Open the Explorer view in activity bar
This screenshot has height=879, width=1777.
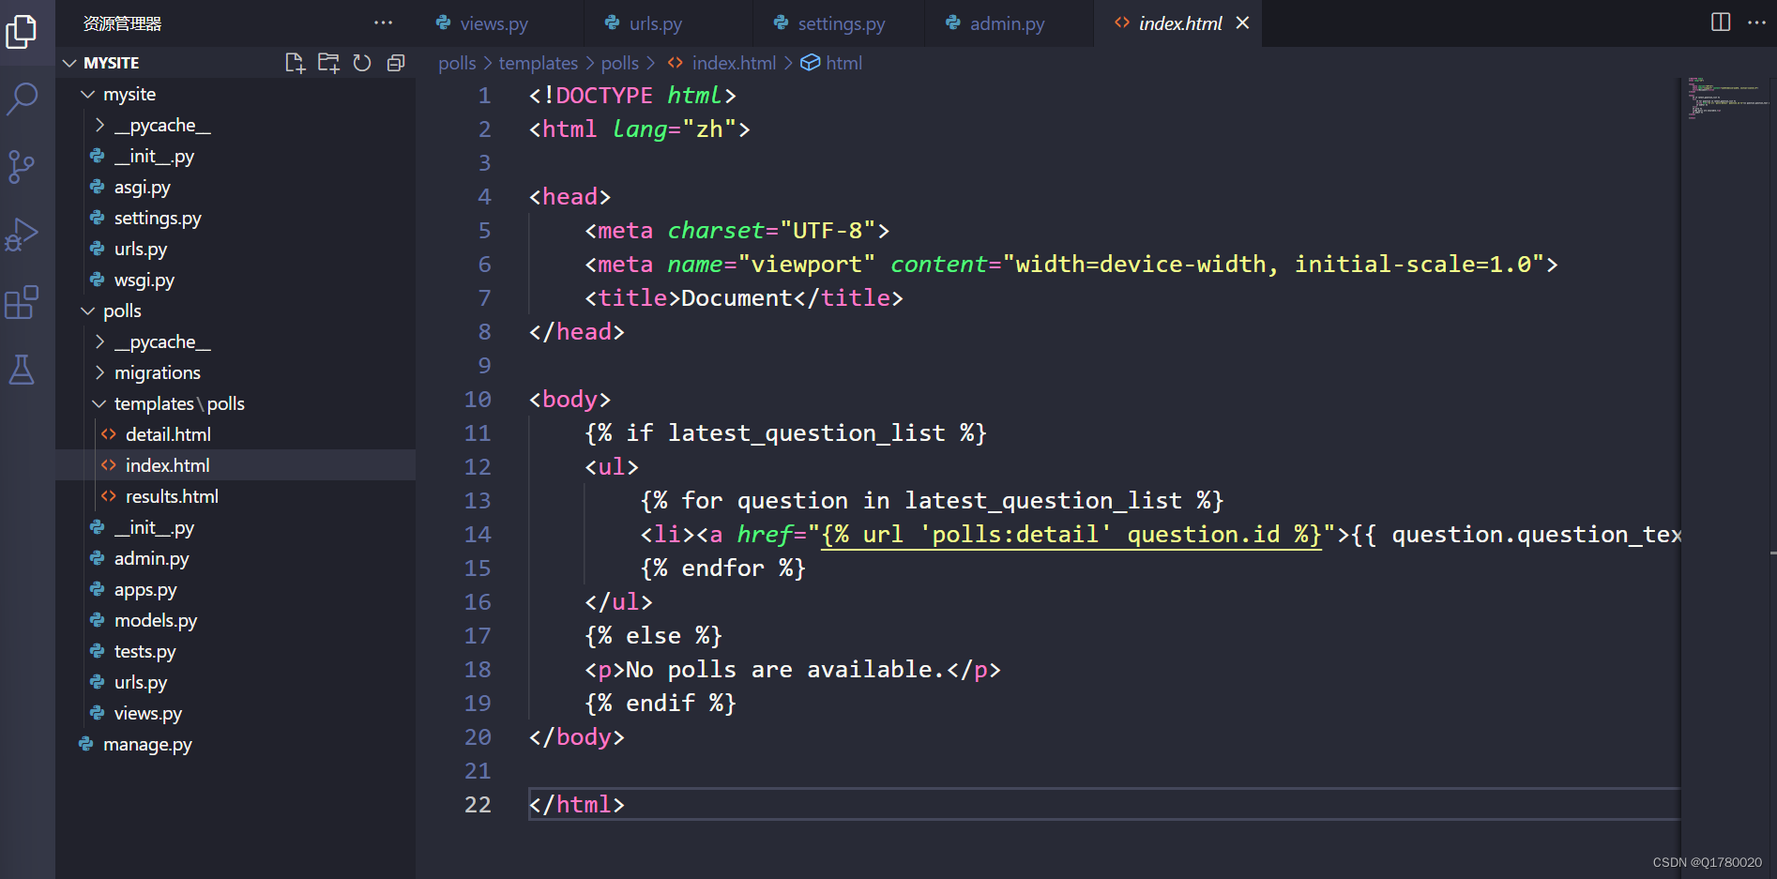tap(22, 31)
